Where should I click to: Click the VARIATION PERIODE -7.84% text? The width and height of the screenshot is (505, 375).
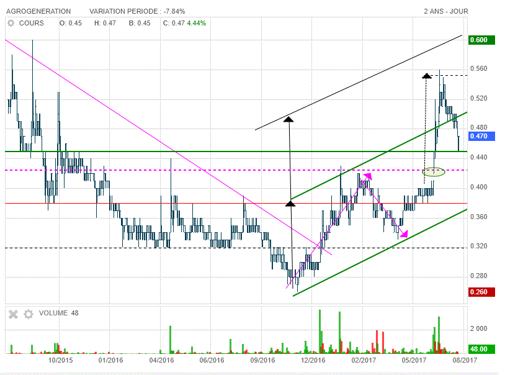coord(137,11)
